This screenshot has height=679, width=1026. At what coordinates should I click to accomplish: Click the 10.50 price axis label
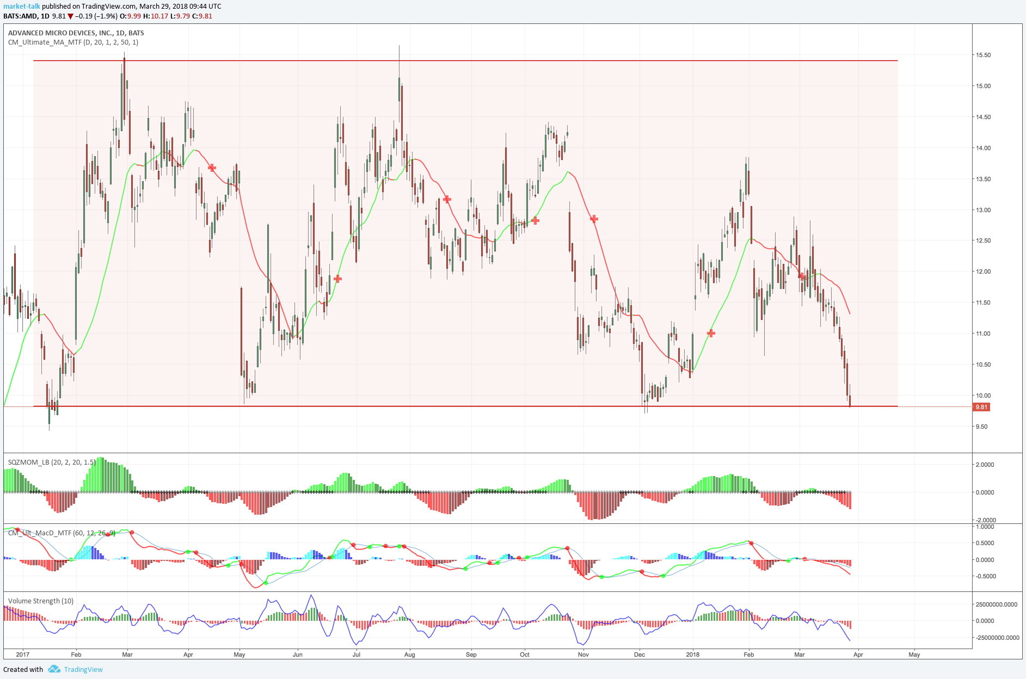pos(983,365)
